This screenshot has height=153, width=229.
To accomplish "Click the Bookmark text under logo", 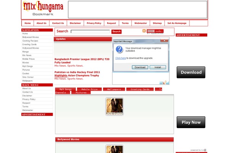I will tap(43, 14).
